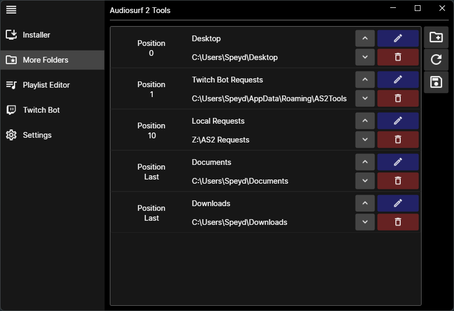The width and height of the screenshot is (454, 311).
Task: Delete the Downloads folder entry
Action: (398, 222)
